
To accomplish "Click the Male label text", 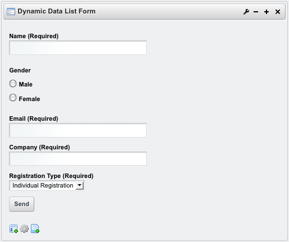I will tap(26, 84).
